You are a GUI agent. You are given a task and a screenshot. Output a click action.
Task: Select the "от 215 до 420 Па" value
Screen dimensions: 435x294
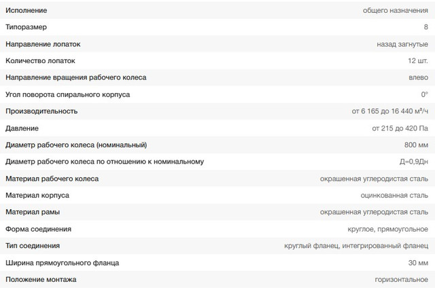pyautogui.click(x=400, y=128)
